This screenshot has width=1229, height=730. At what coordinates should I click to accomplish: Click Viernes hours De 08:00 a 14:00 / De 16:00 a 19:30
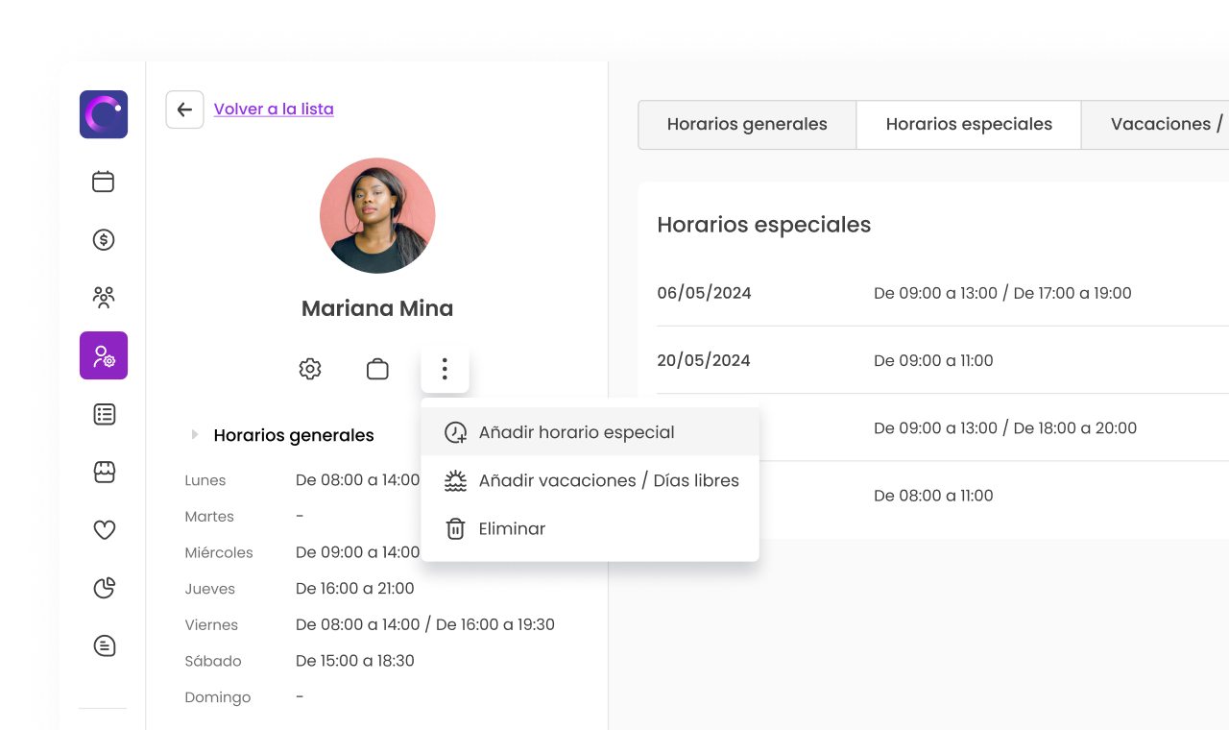coord(425,624)
